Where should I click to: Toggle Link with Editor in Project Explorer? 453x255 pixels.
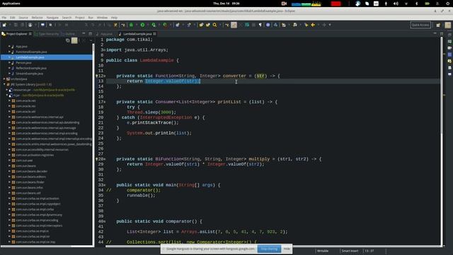click(x=74, y=41)
